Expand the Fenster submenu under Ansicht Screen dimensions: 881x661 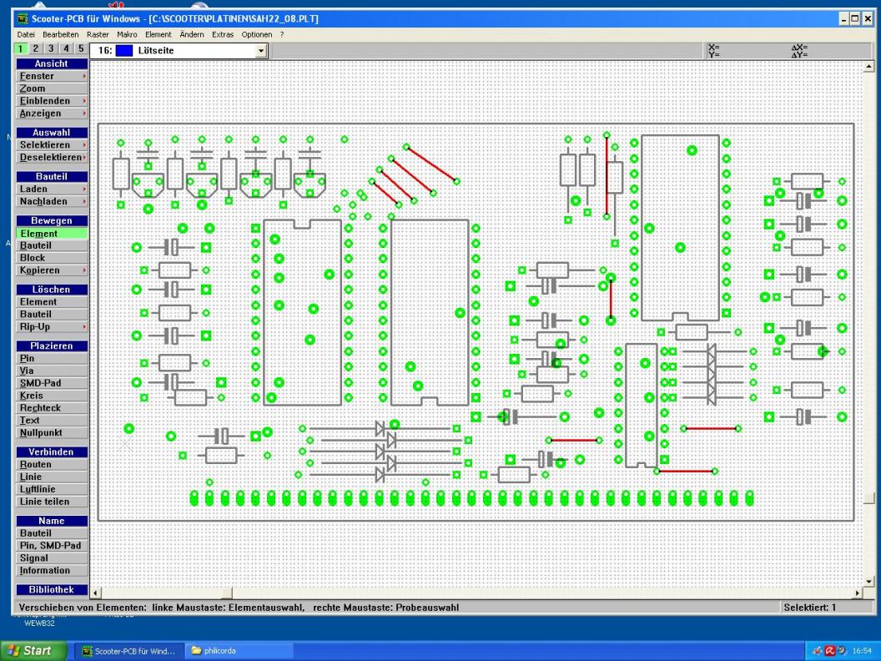click(x=50, y=76)
